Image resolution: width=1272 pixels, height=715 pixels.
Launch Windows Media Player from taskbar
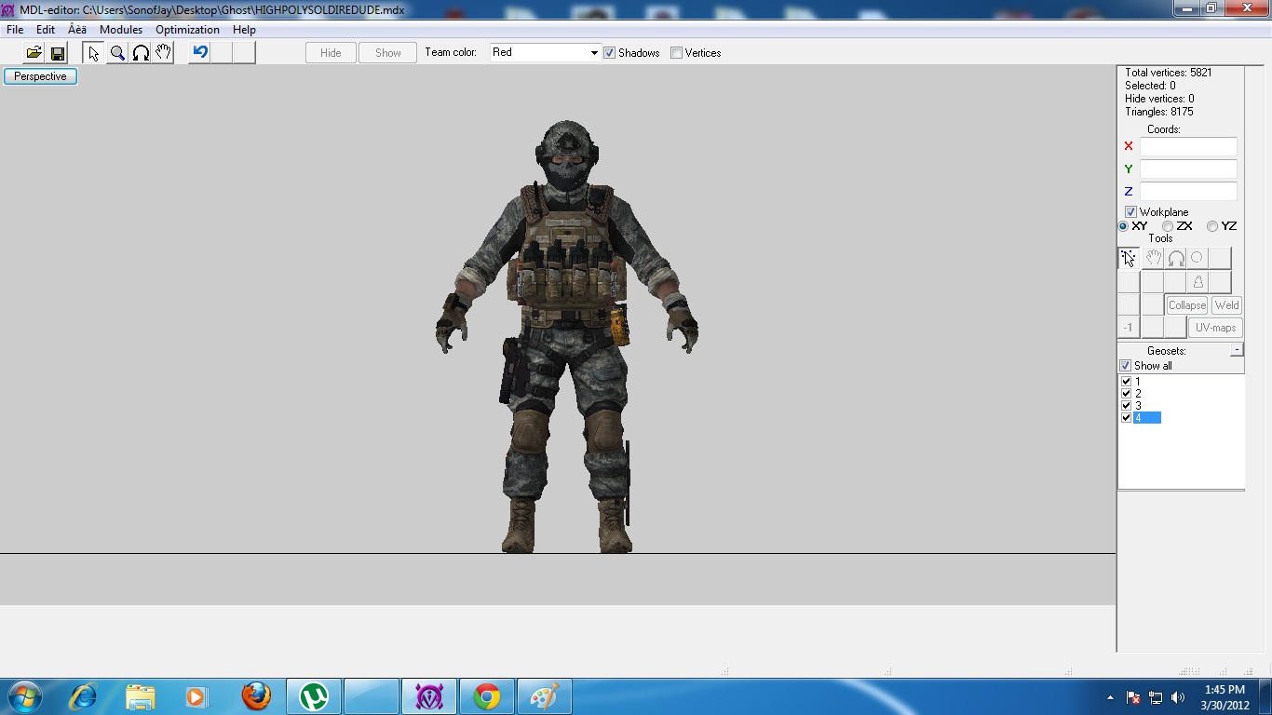pyautogui.click(x=196, y=696)
